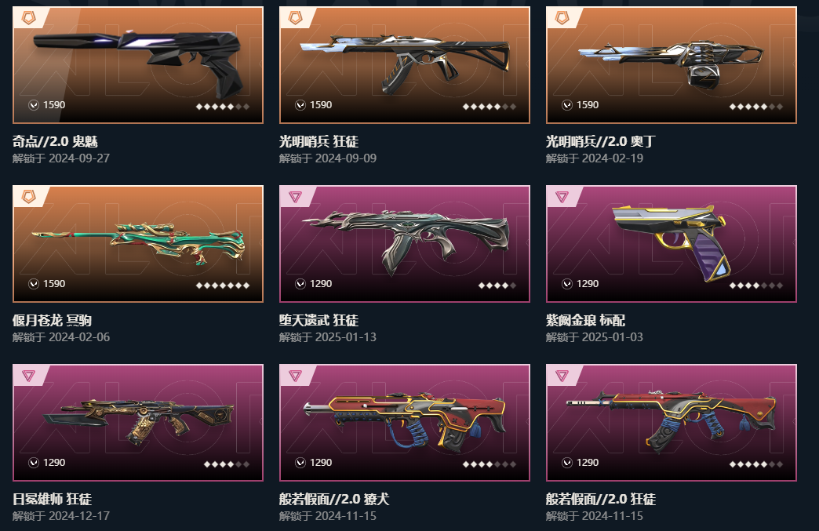Click the tier badge icon on 光明哨兵 狂徒 card
Image resolution: width=819 pixels, height=531 pixels.
coord(296,18)
